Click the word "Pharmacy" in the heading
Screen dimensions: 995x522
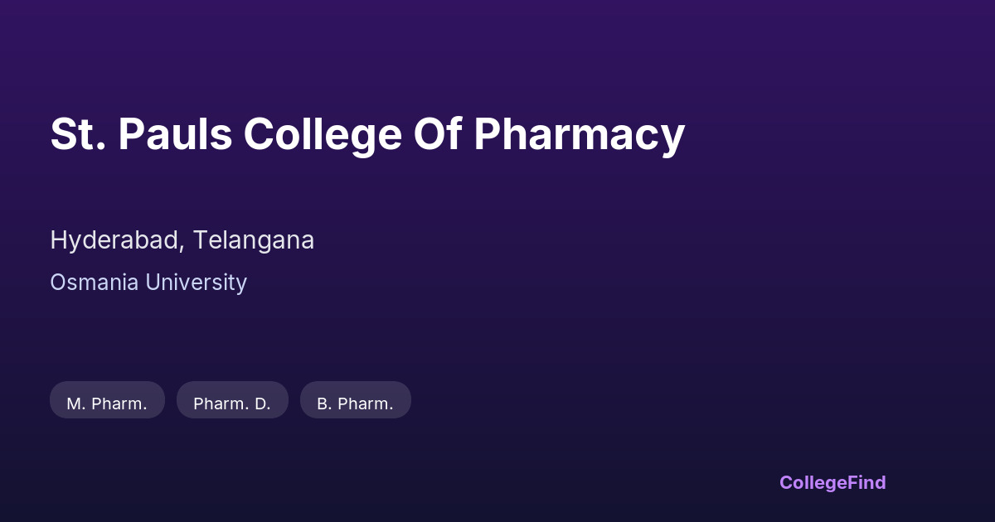(579, 134)
